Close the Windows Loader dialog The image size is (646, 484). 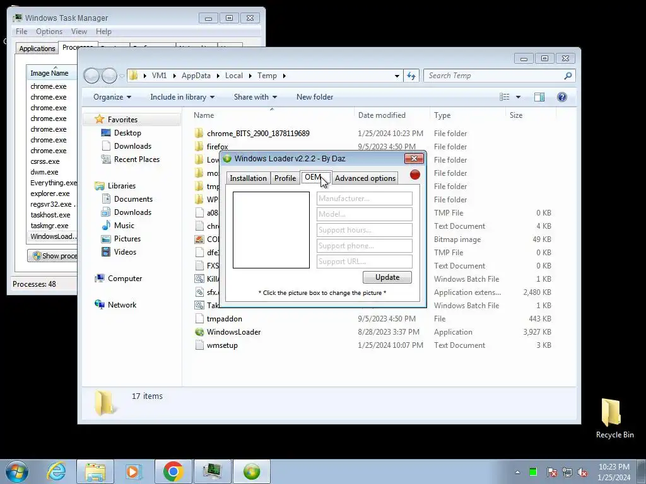point(414,158)
